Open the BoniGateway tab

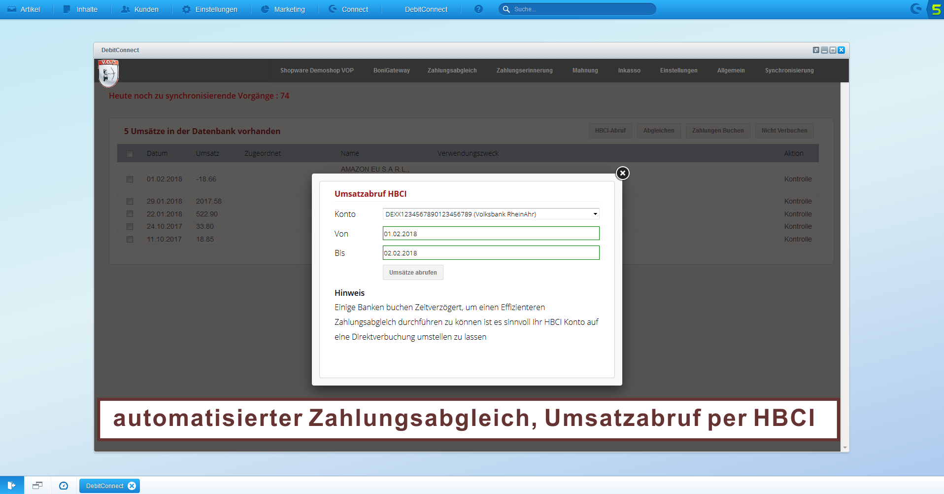click(392, 71)
